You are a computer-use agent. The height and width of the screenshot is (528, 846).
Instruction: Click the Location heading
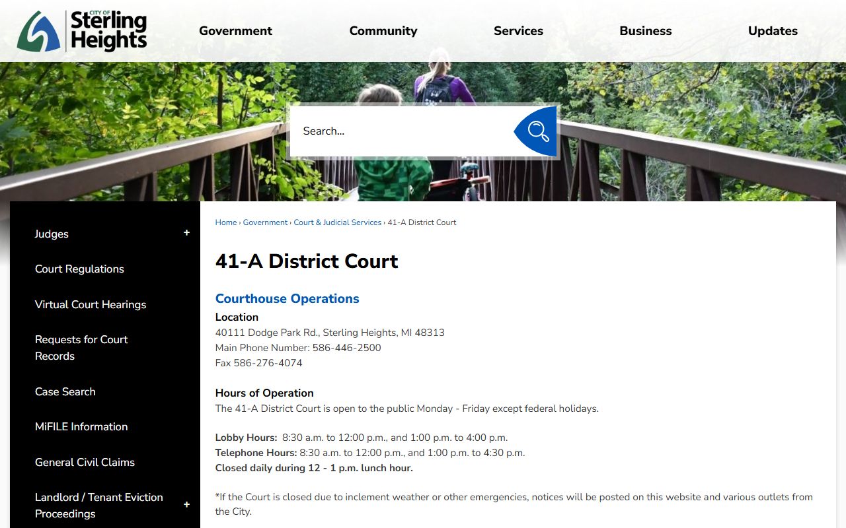pos(237,317)
